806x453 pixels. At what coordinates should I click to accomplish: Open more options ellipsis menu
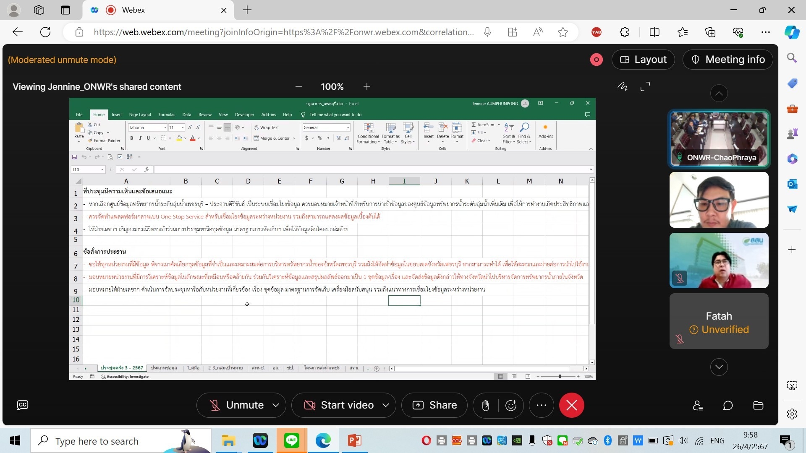coord(542,405)
